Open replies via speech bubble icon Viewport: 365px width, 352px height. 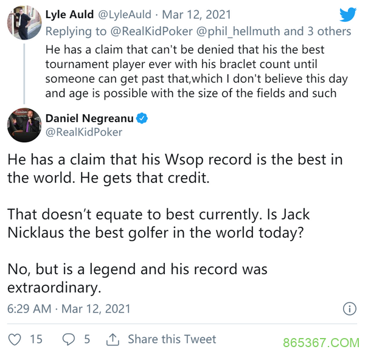click(69, 339)
